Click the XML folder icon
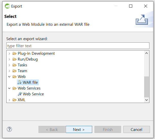This screenshot has width=155, height=139. click(14, 100)
